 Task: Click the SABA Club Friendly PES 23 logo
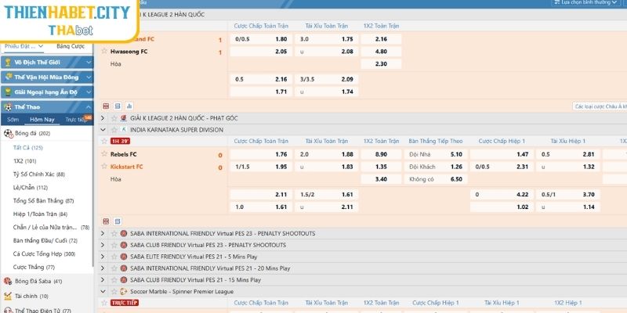(x=124, y=245)
